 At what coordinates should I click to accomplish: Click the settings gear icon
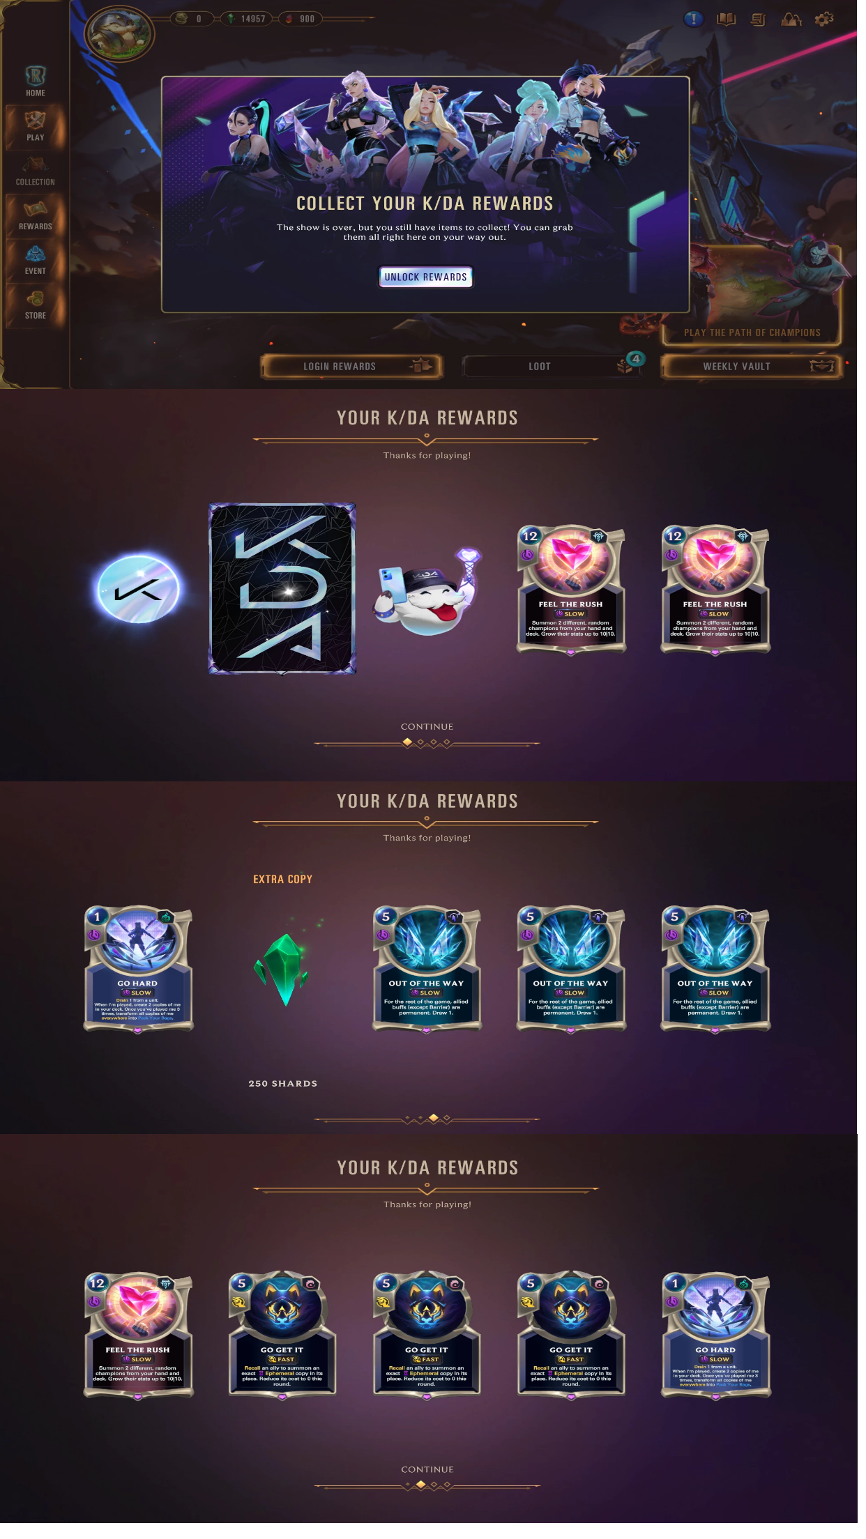click(x=823, y=20)
